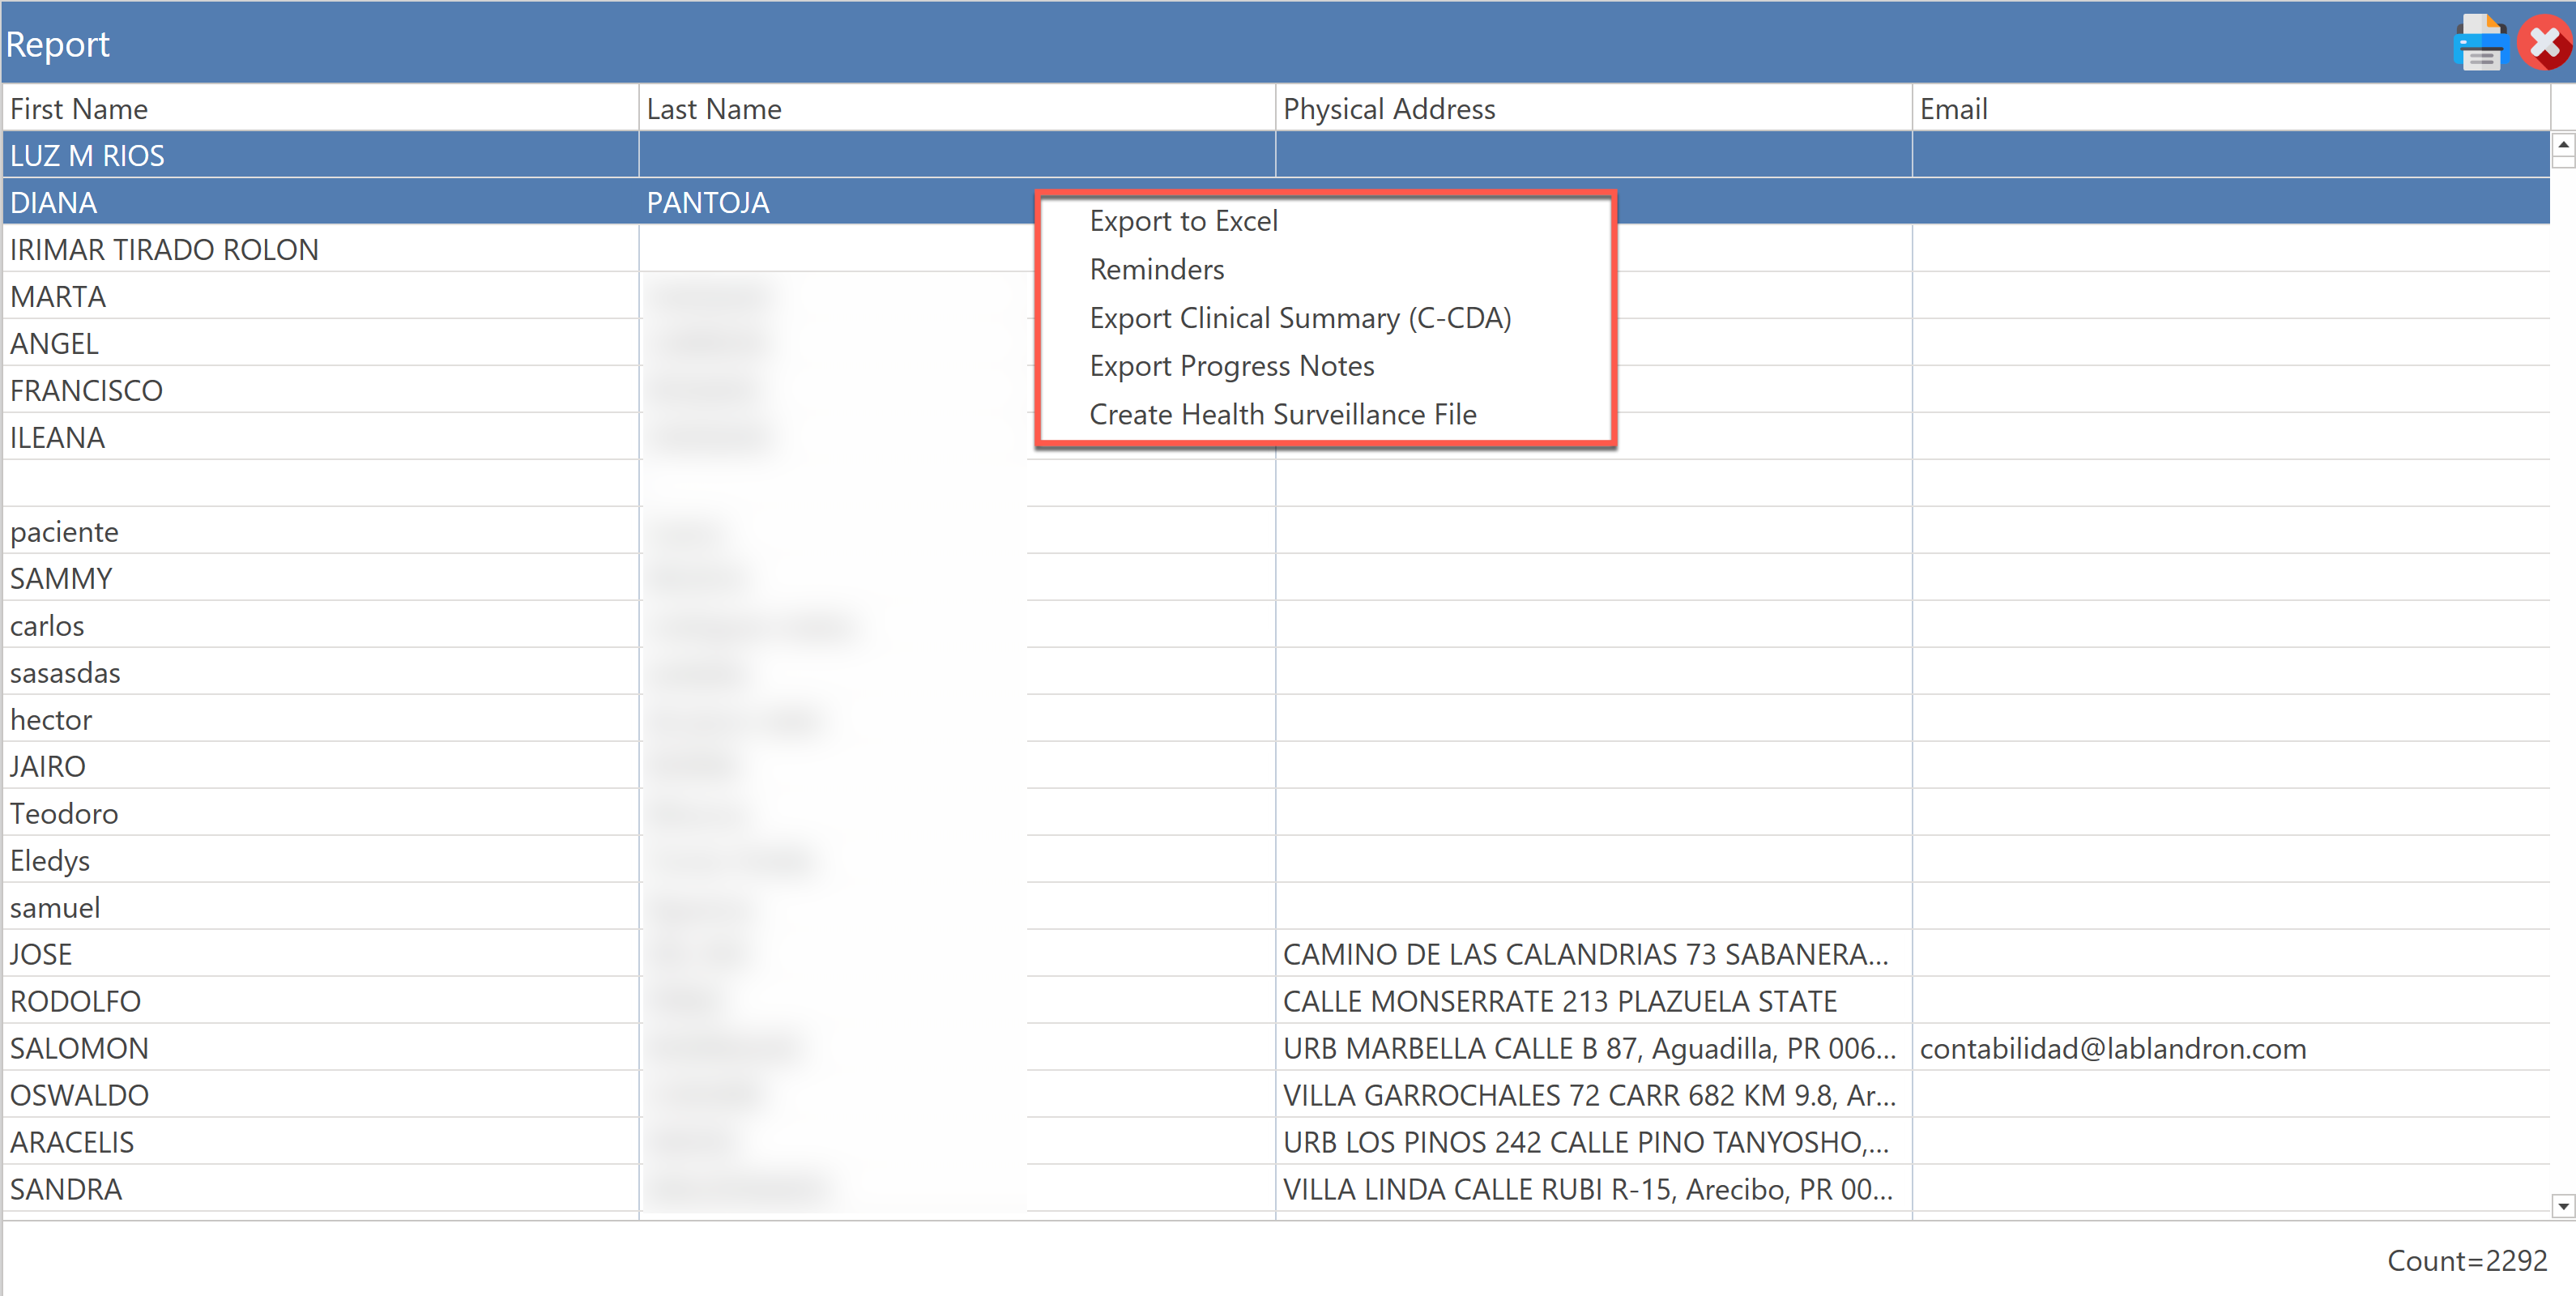Click the SALOMON email contabilidad@lablandron.com cell
Screen dimensions: 2576x1296
(x=2112, y=1048)
